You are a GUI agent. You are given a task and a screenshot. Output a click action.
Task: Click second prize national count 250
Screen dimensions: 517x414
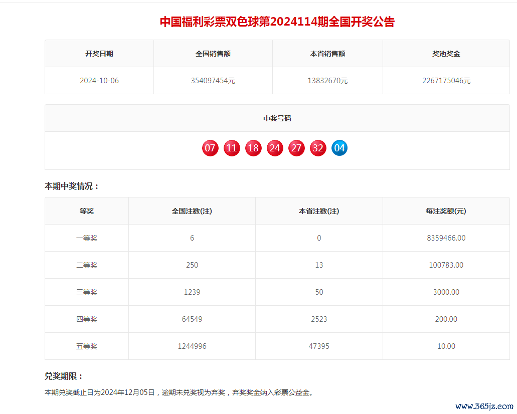coord(192,265)
